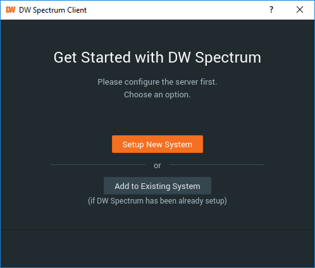Click the word 'System' on the orange button
315x268 pixels.
pyautogui.click(x=178, y=145)
